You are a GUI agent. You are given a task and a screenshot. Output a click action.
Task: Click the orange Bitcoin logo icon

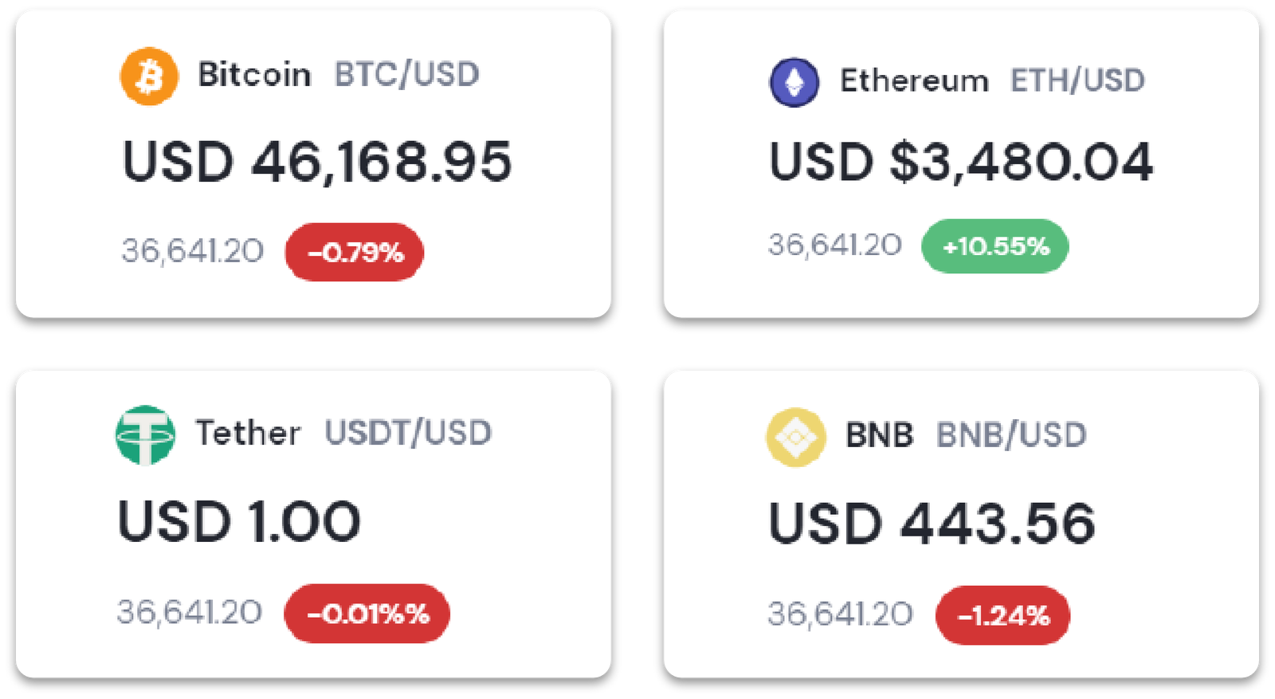(x=149, y=77)
